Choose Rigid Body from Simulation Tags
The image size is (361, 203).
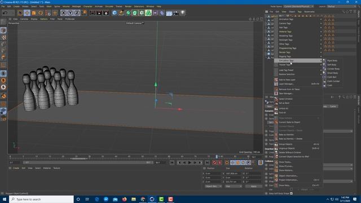coord(332,60)
